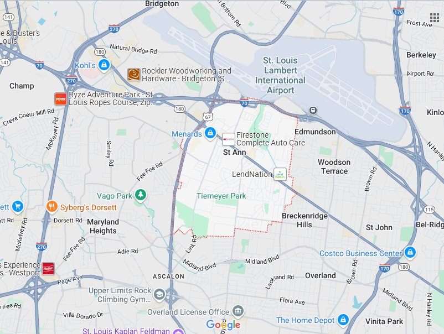Select the Menards shopping marker
The width and height of the screenshot is (444, 334).
tap(210, 133)
